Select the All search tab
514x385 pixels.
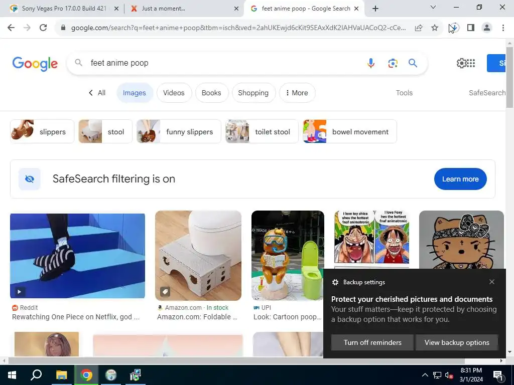click(x=97, y=93)
